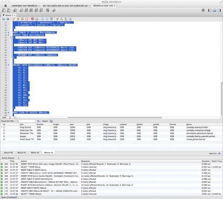Execute the query with the lightning bolt icon
This screenshot has width=223, height=199.
point(14,19)
